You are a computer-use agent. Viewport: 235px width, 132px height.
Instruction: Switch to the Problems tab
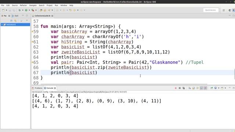point(37,88)
